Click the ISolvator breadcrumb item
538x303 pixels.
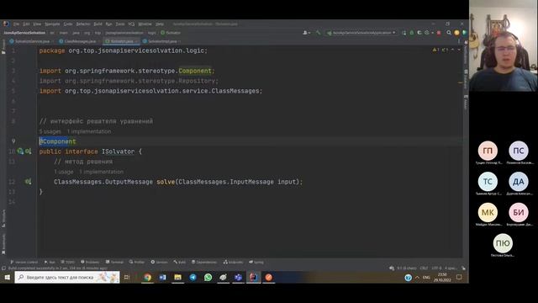coord(171,33)
